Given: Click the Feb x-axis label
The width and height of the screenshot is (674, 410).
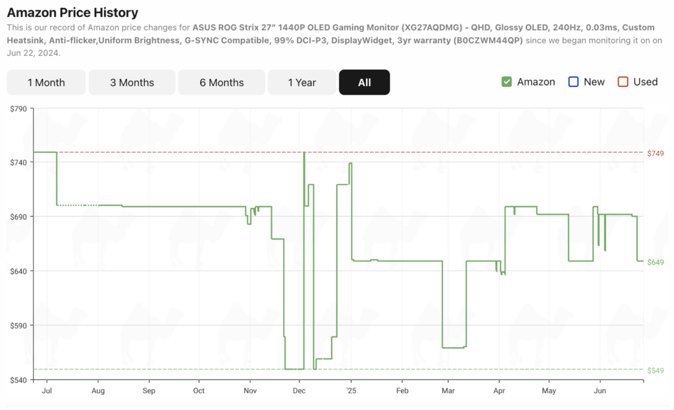Looking at the screenshot, I should (x=402, y=391).
